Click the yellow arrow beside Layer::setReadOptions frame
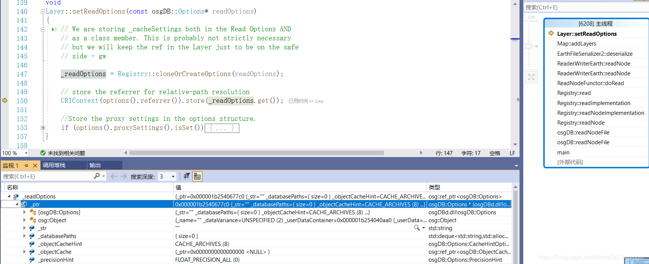 pyautogui.click(x=551, y=33)
